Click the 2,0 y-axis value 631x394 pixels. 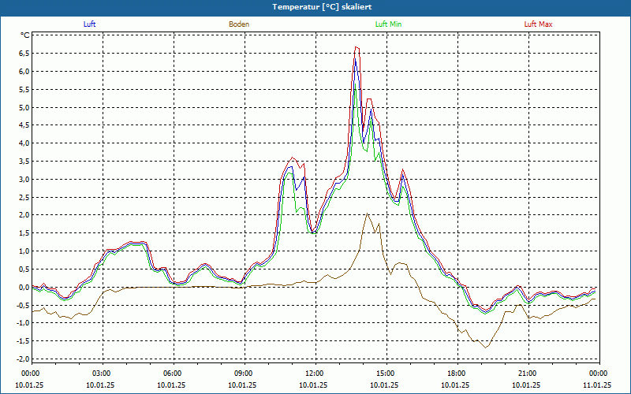point(24,215)
